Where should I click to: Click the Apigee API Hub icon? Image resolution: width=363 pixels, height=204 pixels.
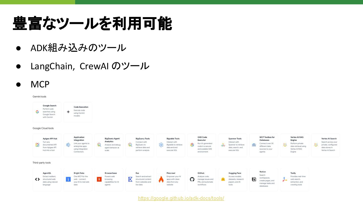click(x=37, y=145)
